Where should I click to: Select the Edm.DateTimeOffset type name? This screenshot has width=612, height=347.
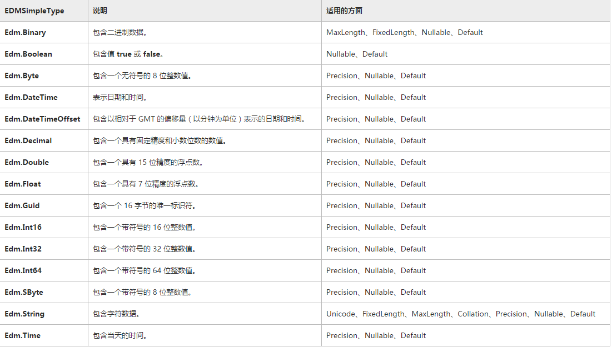pyautogui.click(x=42, y=119)
